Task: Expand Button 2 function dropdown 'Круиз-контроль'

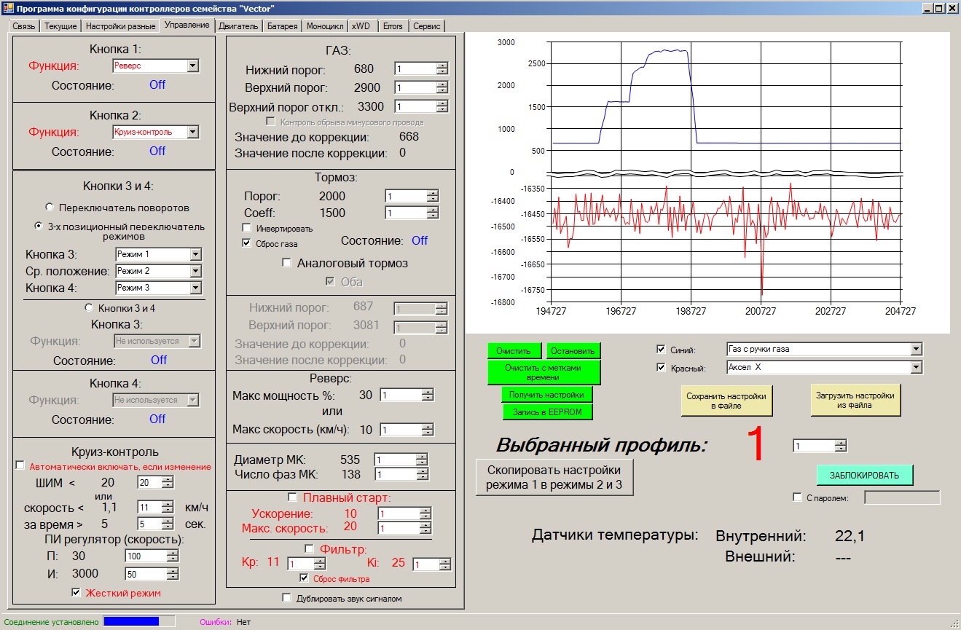Action: [192, 133]
